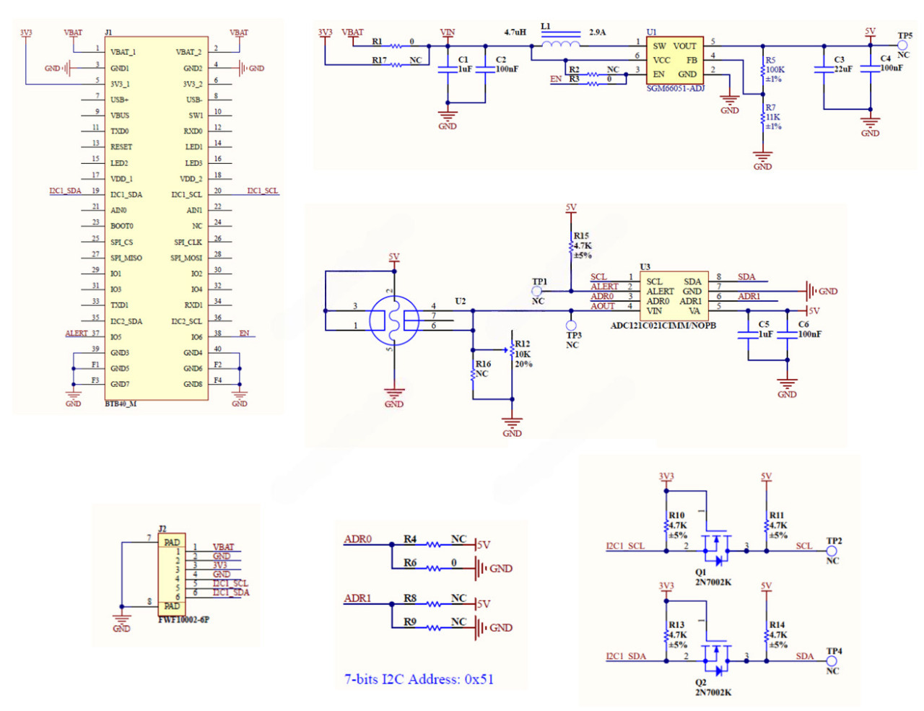This screenshot has width=924, height=711.
Task: Select the FWF10002-6P connector label
Action: click(184, 619)
